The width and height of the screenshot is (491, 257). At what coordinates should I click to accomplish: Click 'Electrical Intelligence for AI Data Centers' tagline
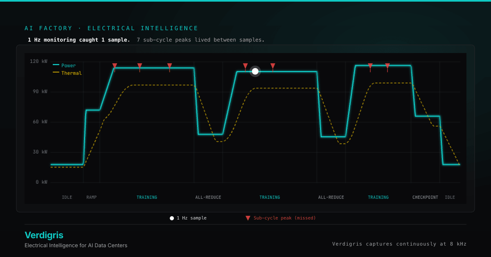(x=76, y=246)
